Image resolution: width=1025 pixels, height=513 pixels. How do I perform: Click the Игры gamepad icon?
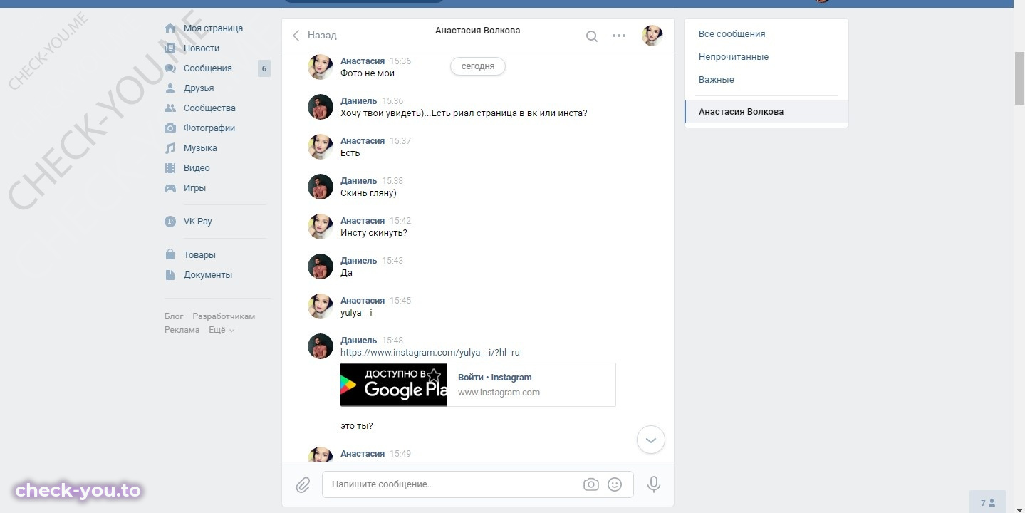pyautogui.click(x=170, y=188)
